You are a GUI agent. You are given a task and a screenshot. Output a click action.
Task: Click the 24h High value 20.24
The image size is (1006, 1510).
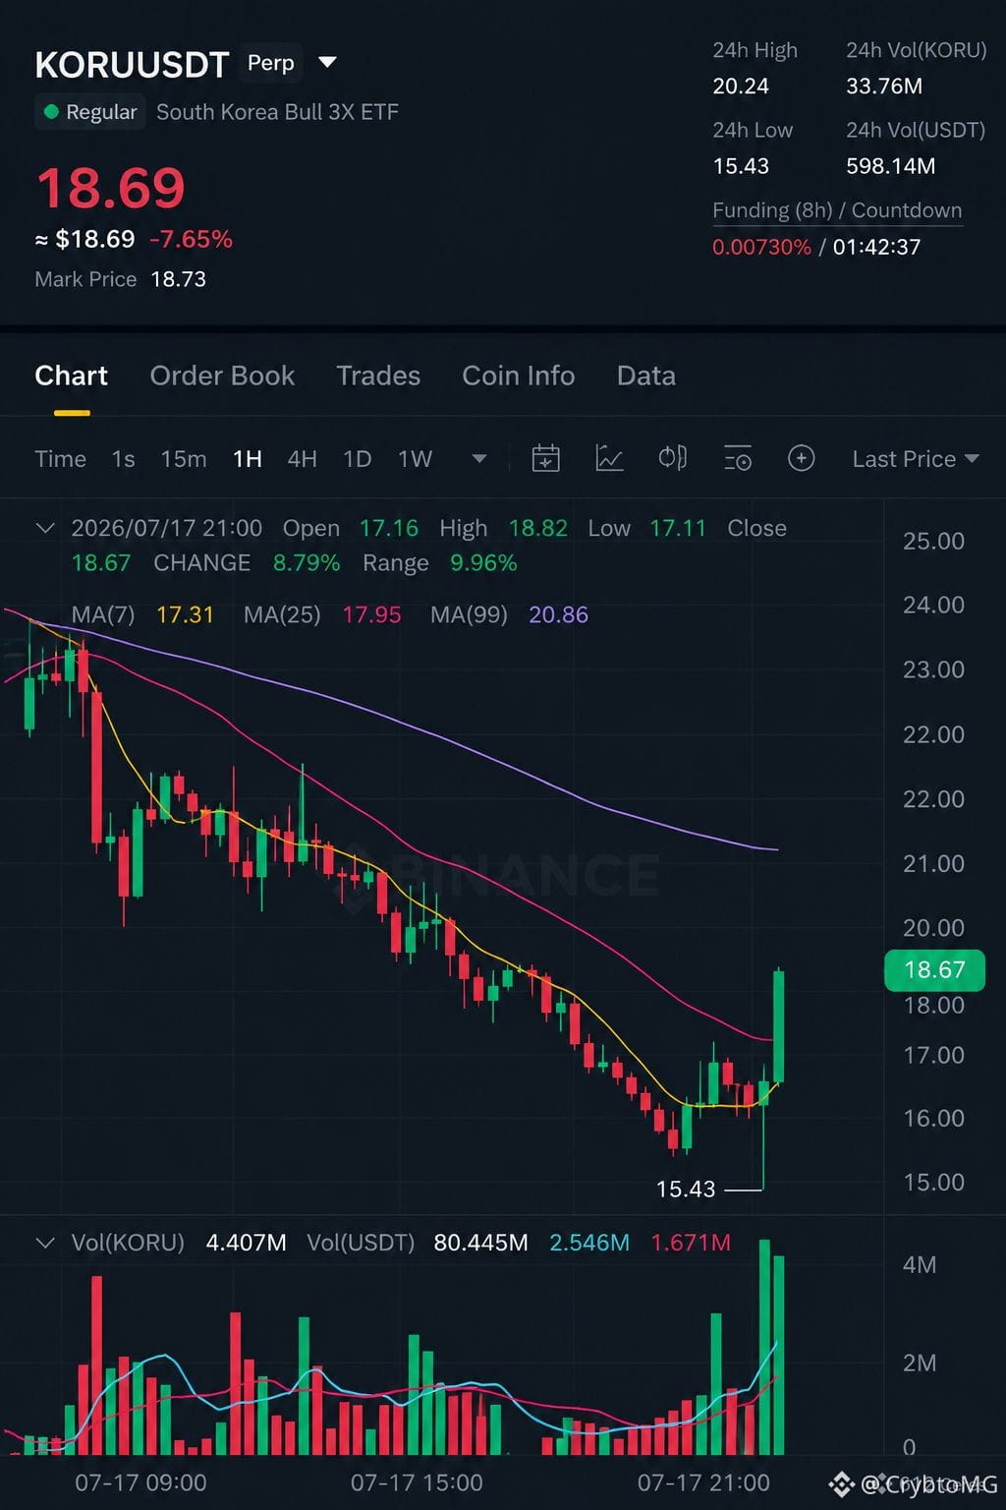[x=741, y=87]
